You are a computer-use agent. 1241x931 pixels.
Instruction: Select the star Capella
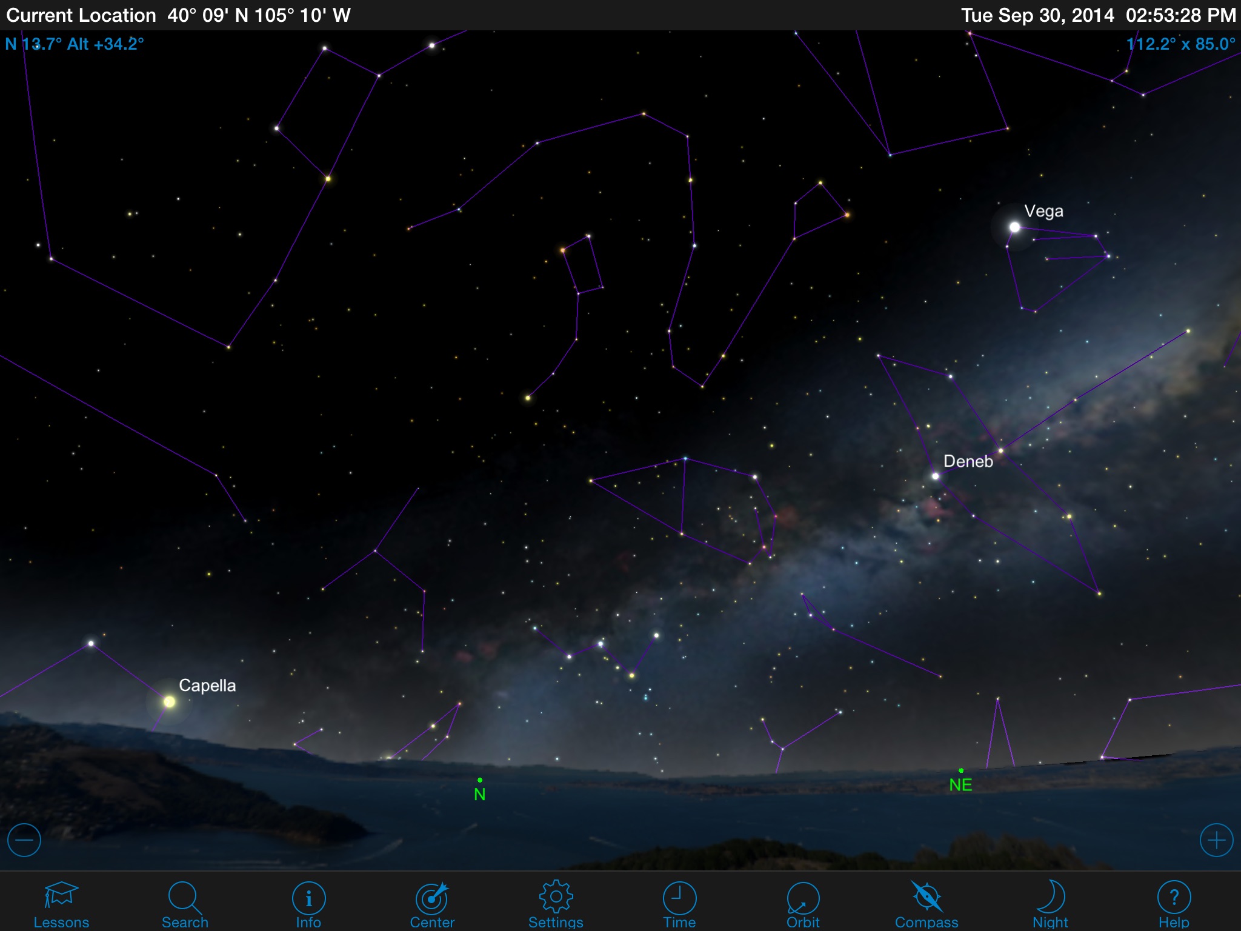tap(170, 702)
